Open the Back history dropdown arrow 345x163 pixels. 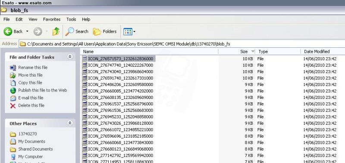pos(27,31)
